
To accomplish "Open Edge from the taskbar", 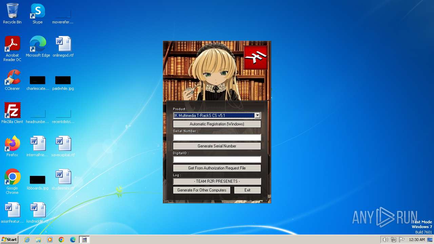I will coord(73,240).
